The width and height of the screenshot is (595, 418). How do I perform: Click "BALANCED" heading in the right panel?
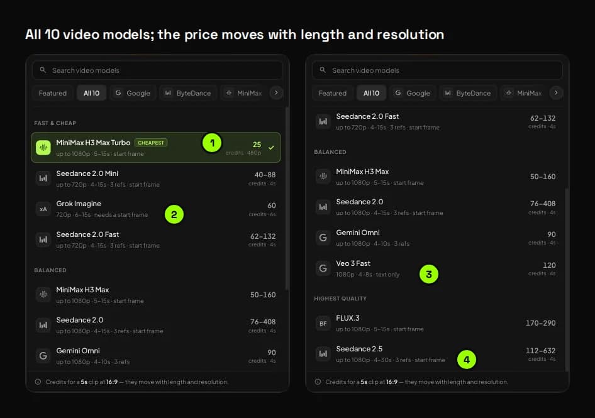coord(330,152)
